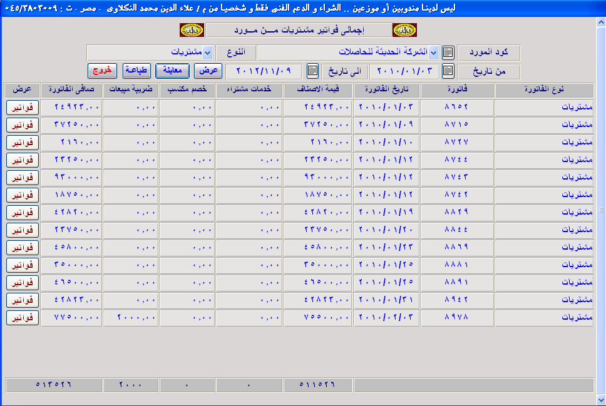This screenshot has height=406, width=606.
Task: Open the calendar icon beside From Date
Action: [448, 71]
